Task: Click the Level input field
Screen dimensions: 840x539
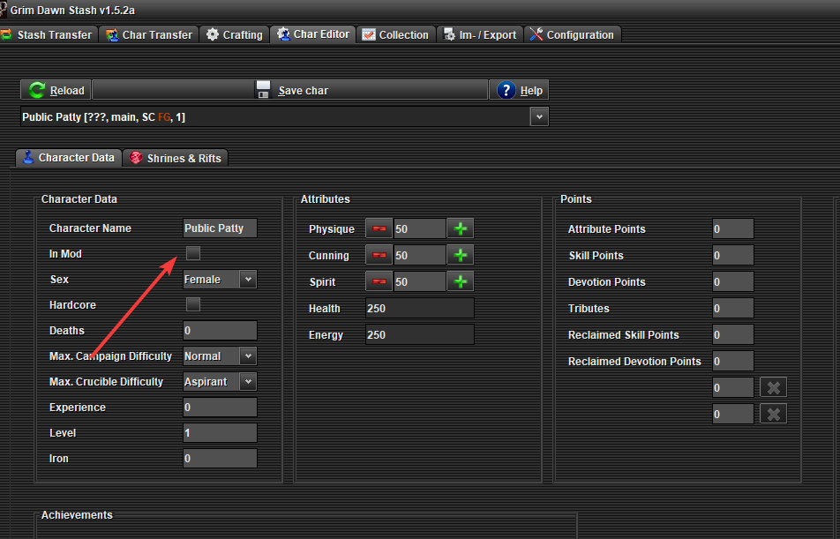Action: pyautogui.click(x=220, y=433)
